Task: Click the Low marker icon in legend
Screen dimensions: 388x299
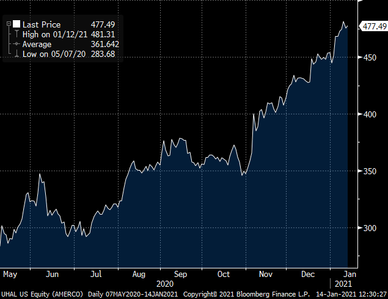Action: click(16, 55)
